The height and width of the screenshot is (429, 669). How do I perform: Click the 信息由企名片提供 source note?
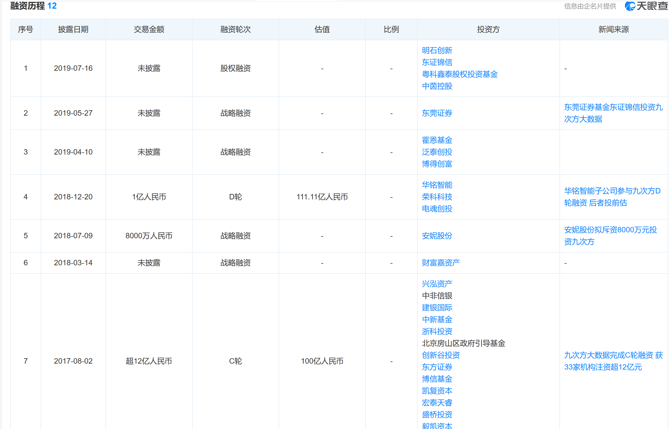(x=590, y=6)
